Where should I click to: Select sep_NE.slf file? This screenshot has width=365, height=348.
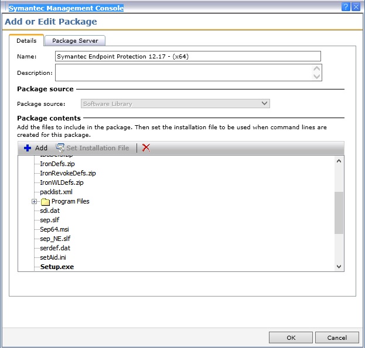tap(55, 239)
